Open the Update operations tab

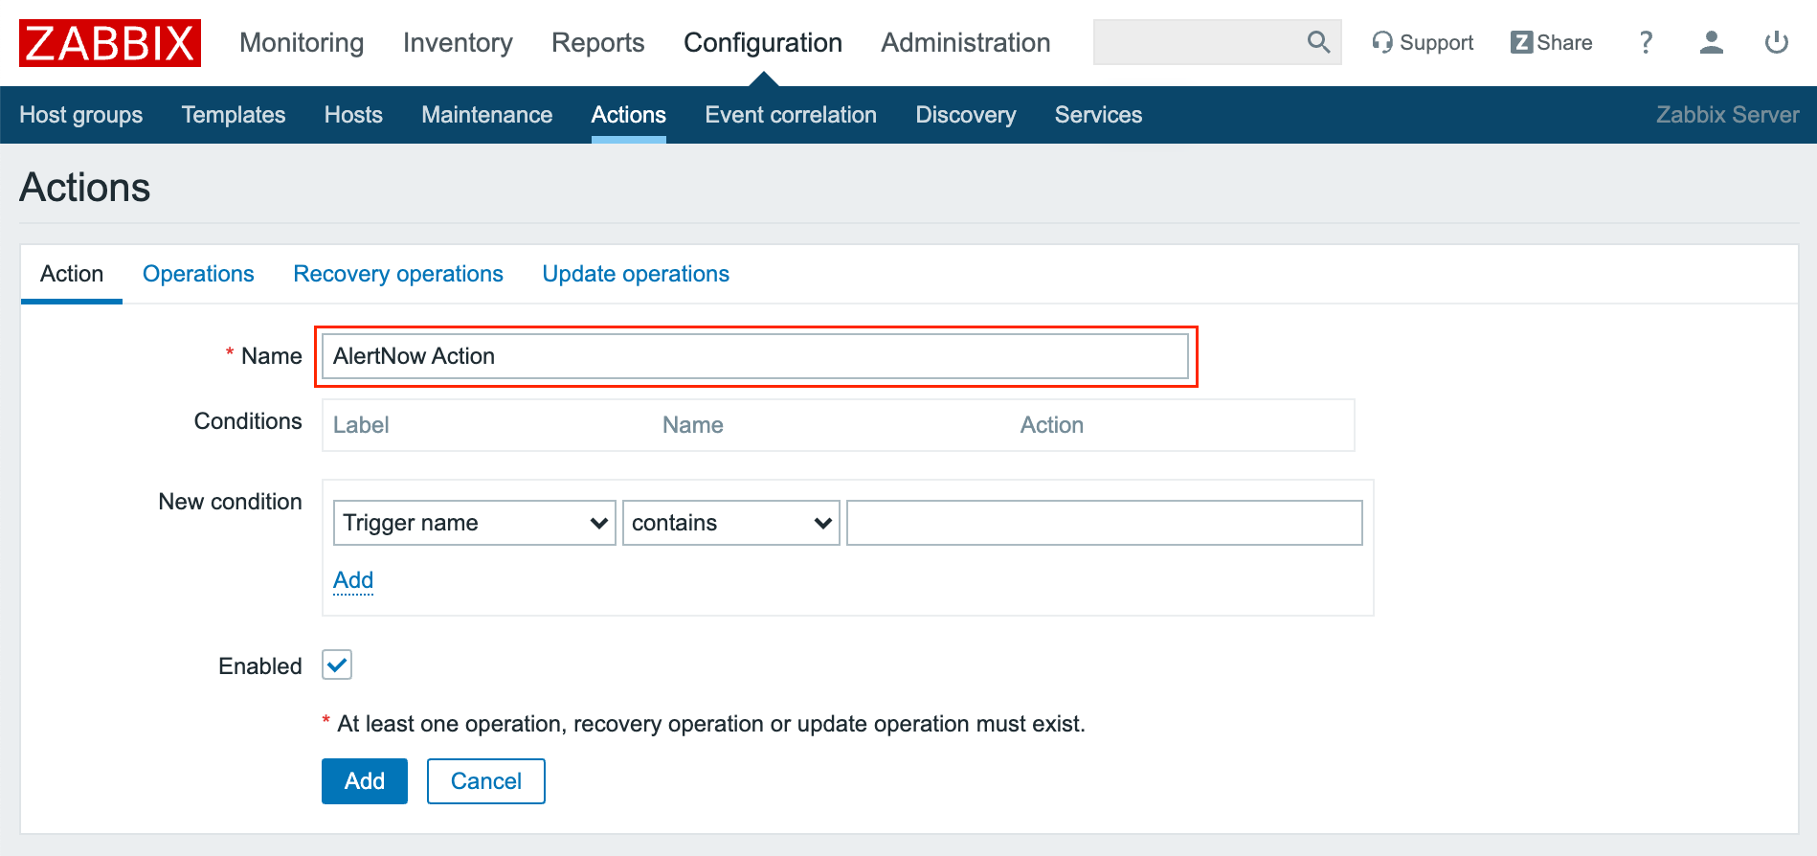click(x=636, y=274)
